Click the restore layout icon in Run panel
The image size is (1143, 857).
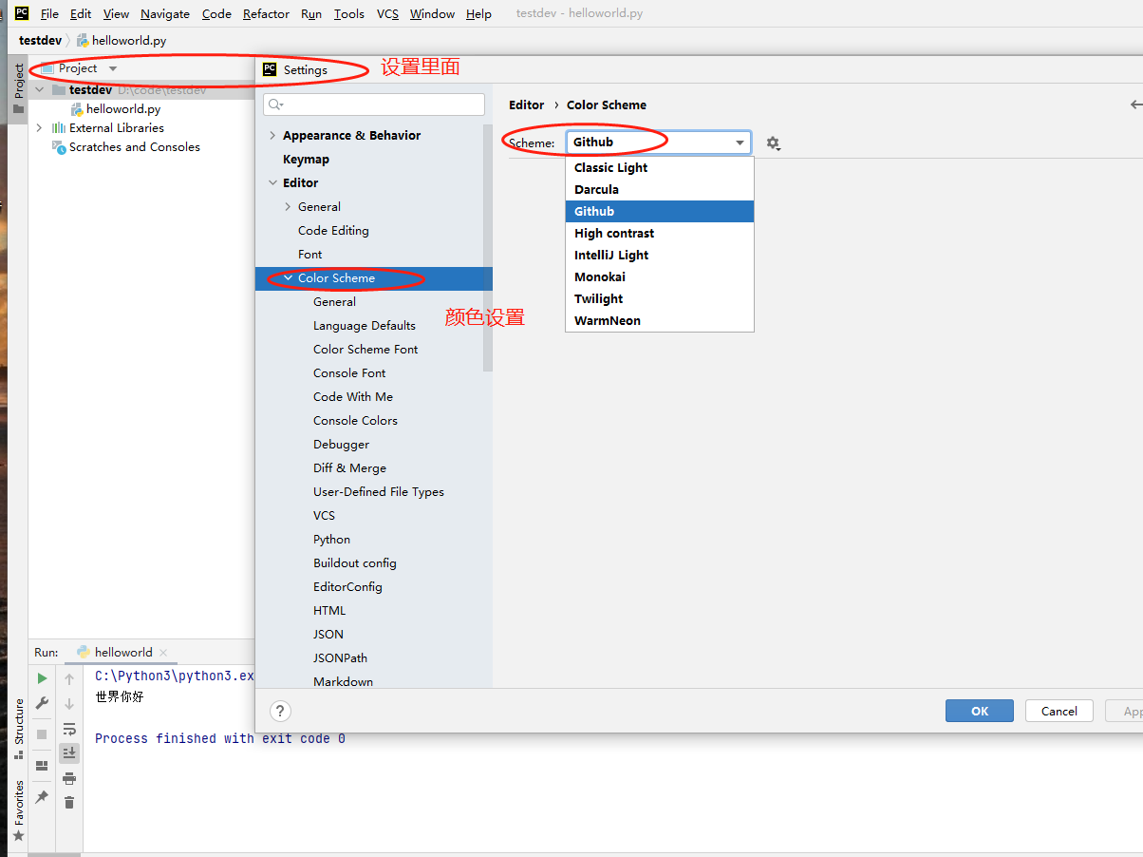tap(42, 766)
